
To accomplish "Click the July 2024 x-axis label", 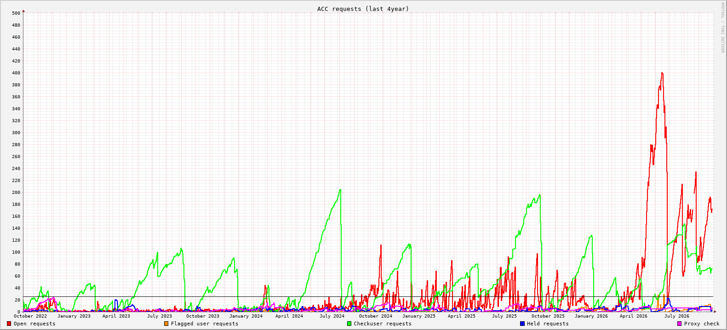I will click(x=332, y=316).
